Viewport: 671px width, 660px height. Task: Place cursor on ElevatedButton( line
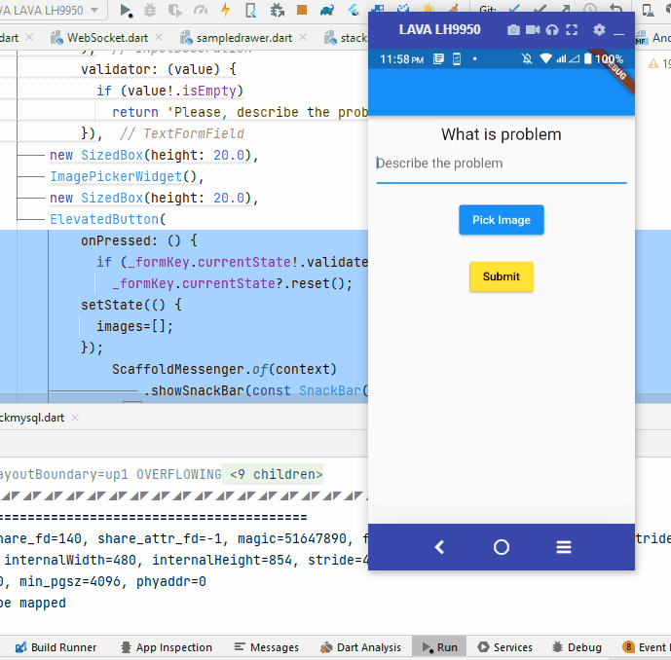tap(108, 219)
